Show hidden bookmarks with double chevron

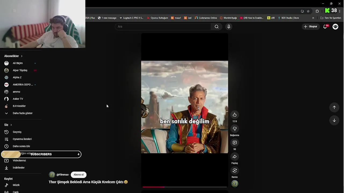(313, 18)
